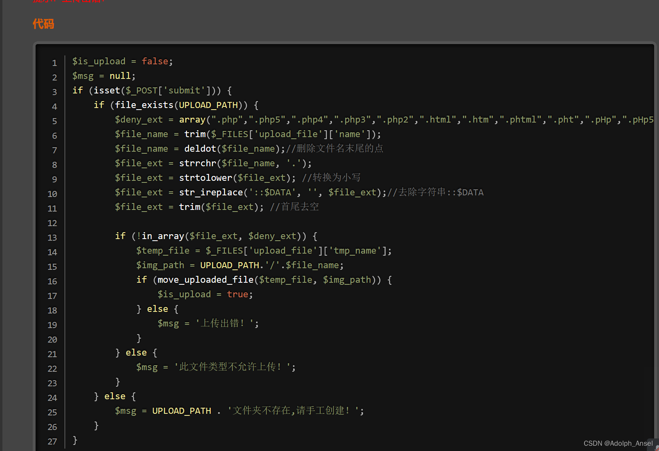659x451 pixels.
Task: Click the string '上传出错！'
Action: tap(224, 323)
